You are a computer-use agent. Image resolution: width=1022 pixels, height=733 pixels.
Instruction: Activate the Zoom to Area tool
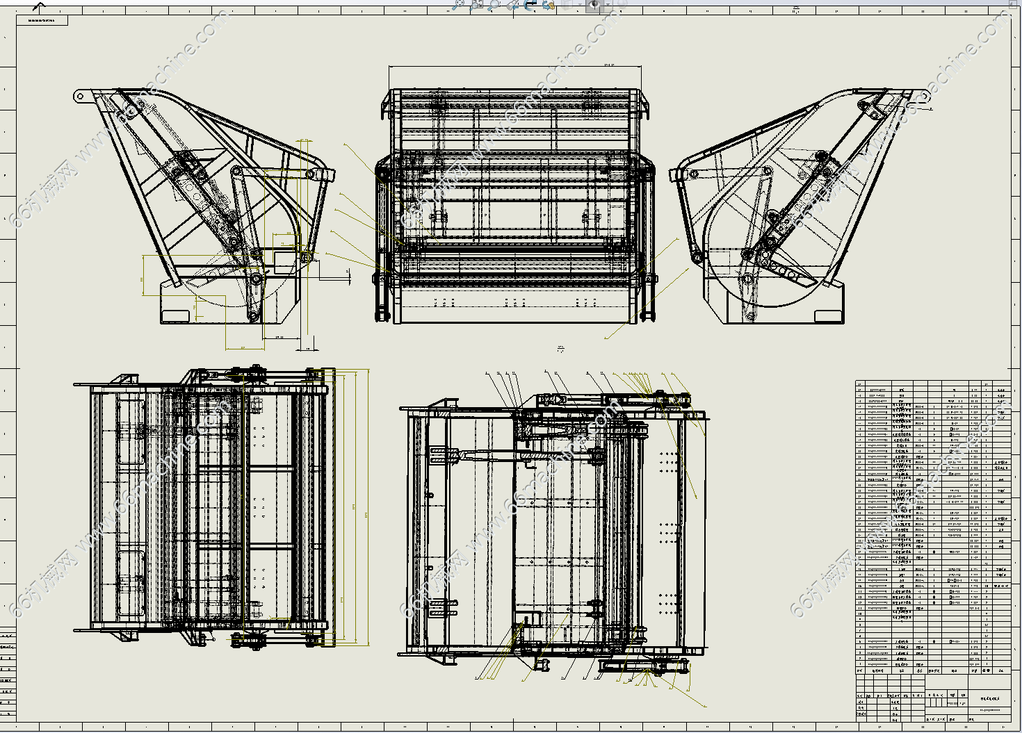point(476,4)
